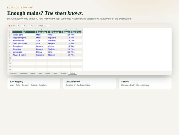The width and height of the screenshot is (179, 135).
Task: Select column A header
Action: tap(24, 29)
